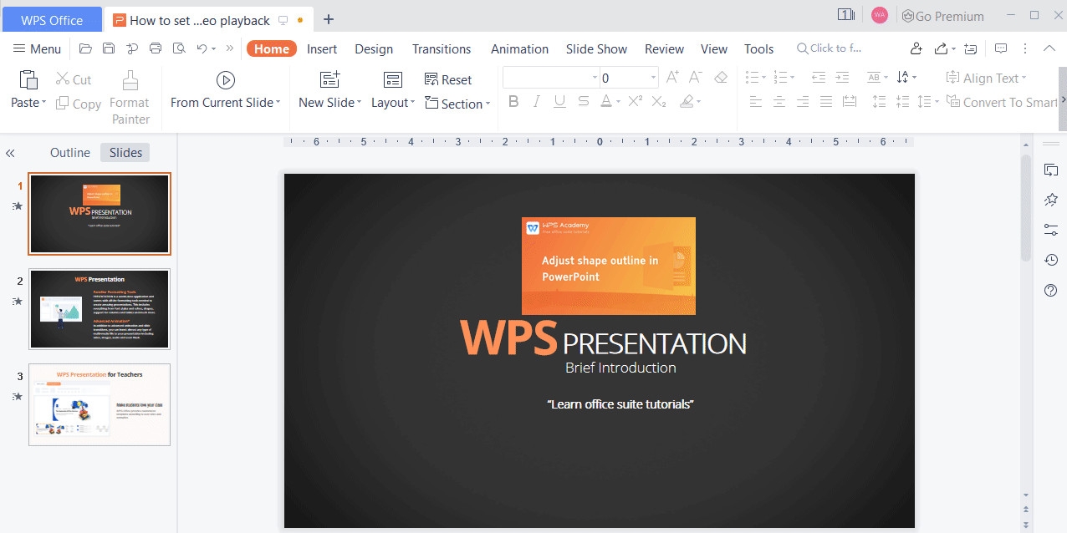This screenshot has height=533, width=1067.
Task: Open the Section dropdown menu
Action: [x=457, y=104]
